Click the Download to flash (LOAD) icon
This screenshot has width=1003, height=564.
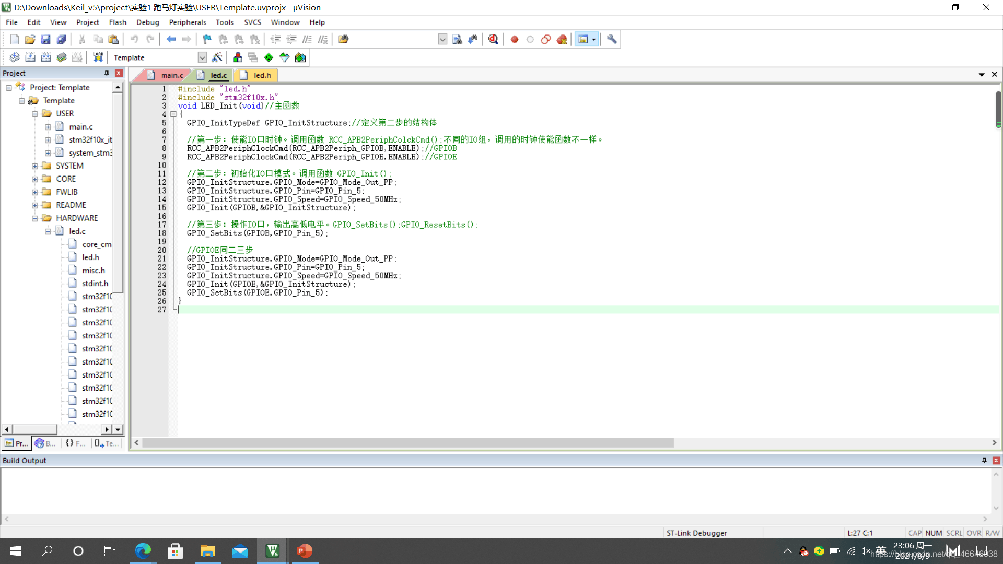pos(98,57)
